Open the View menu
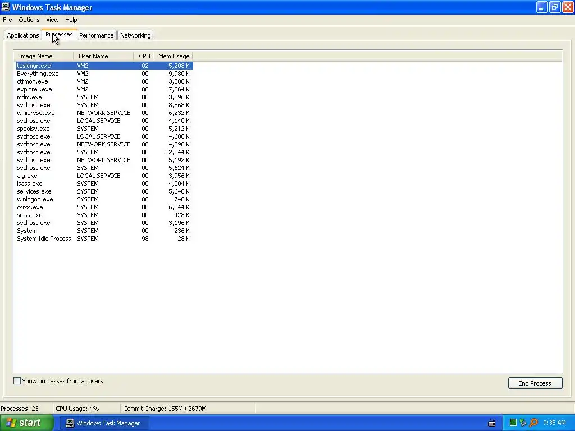575x431 pixels. 52,20
